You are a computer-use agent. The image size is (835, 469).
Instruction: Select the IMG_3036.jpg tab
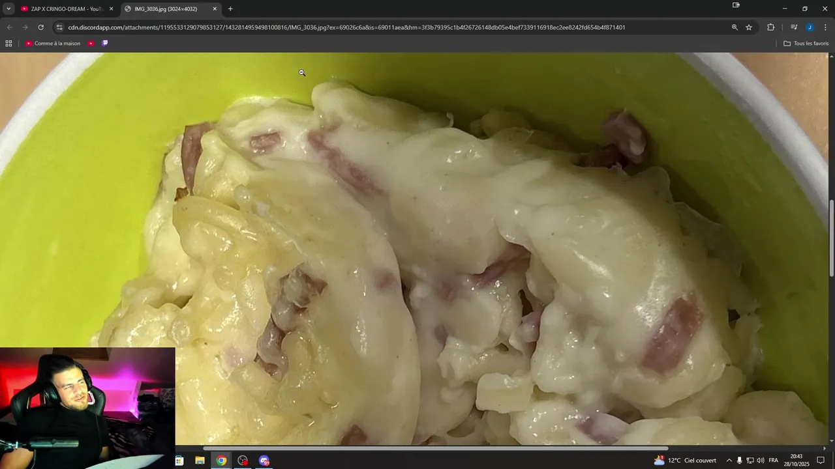coord(172,8)
